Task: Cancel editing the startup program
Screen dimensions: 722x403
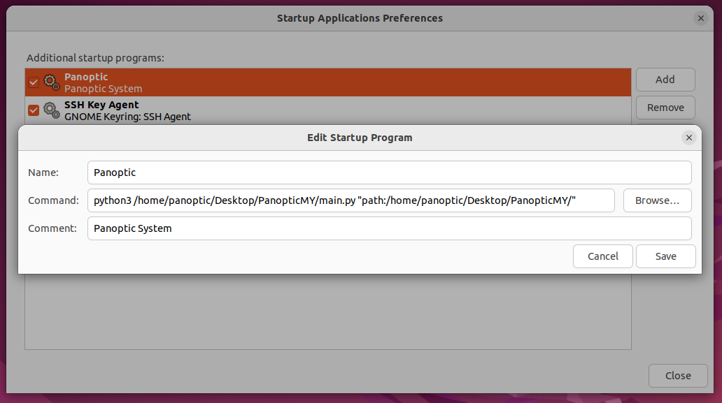Action: click(x=603, y=256)
